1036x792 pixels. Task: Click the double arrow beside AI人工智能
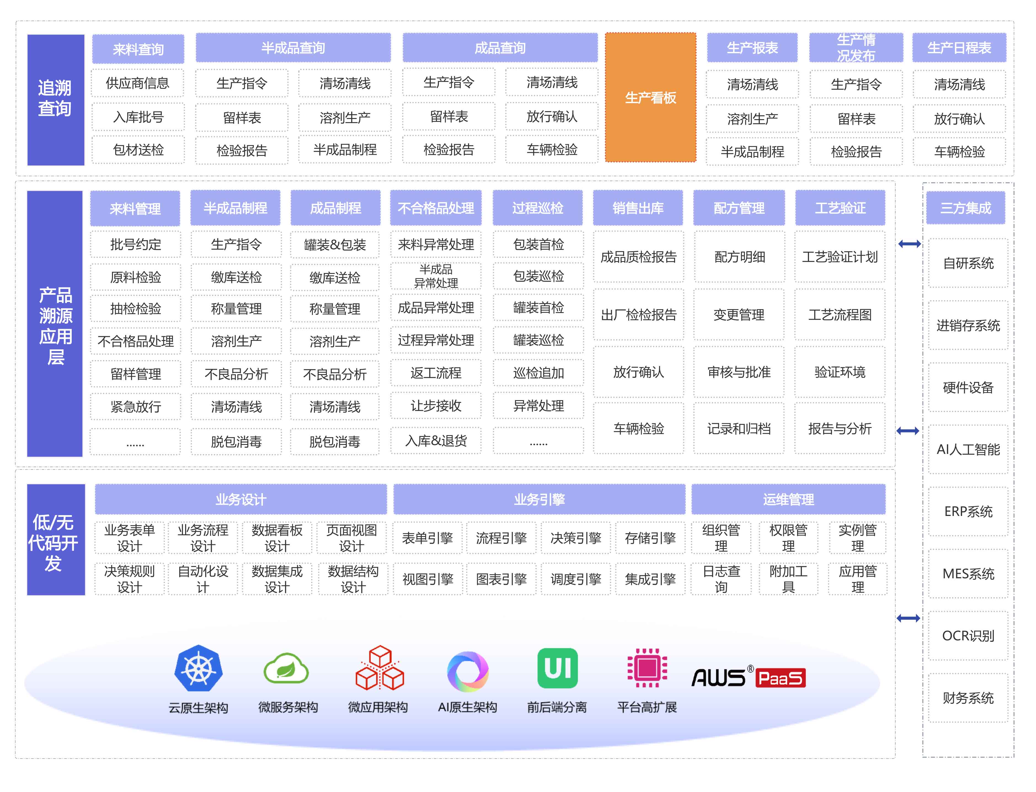pos(907,430)
